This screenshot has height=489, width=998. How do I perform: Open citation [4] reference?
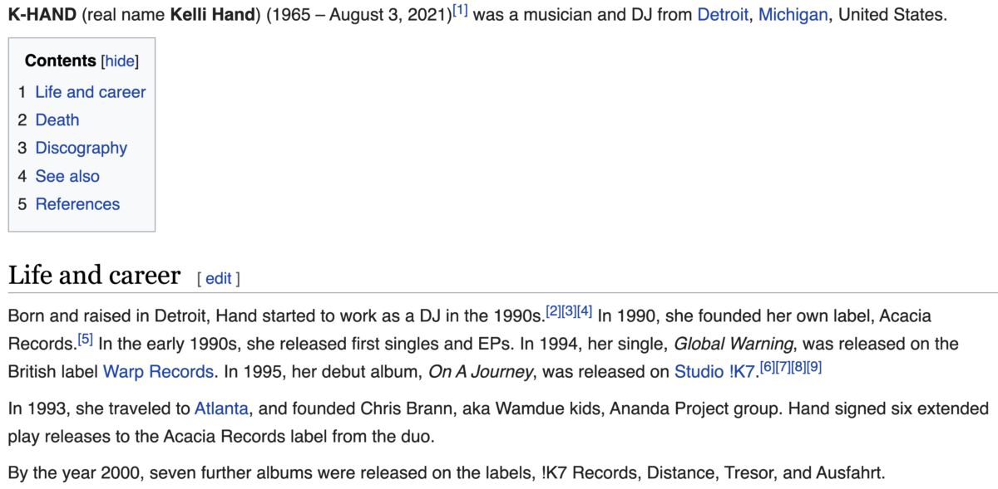(585, 311)
